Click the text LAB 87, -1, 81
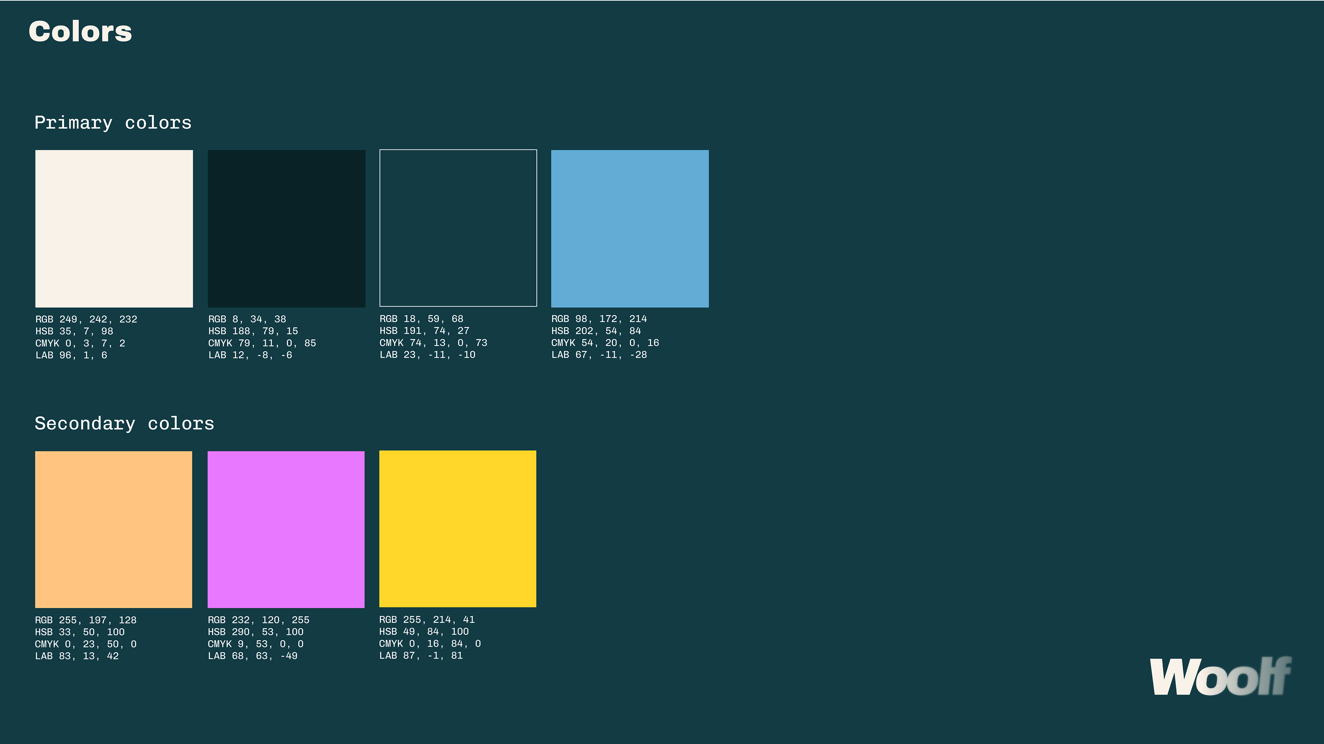This screenshot has width=1324, height=744. [421, 656]
